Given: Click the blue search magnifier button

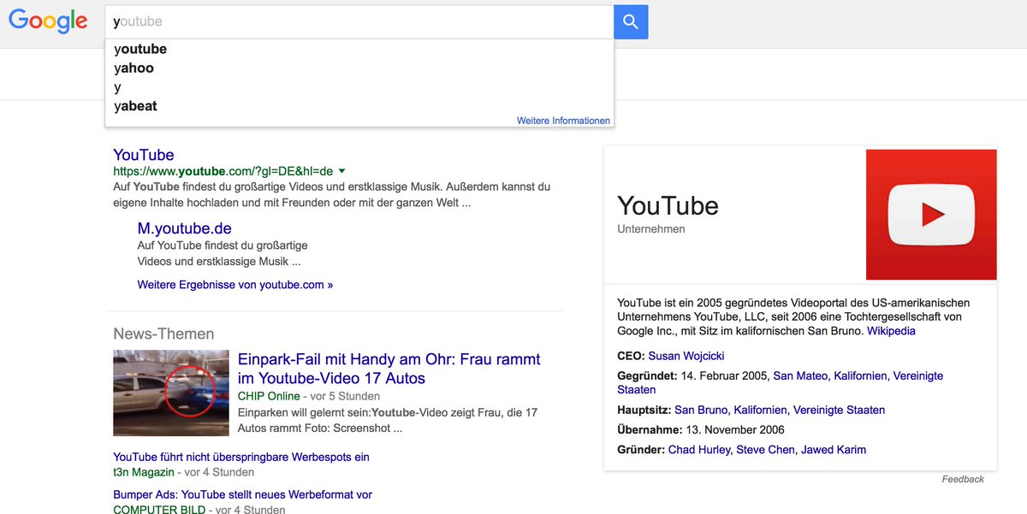Looking at the screenshot, I should point(631,22).
